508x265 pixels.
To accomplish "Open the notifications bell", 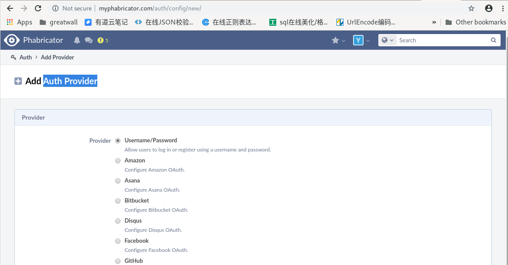I will coord(77,40).
